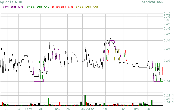Viewport: 178px width, 110px height.
Task: Click the 0.02 price axis label
Action: [x=167, y=61]
